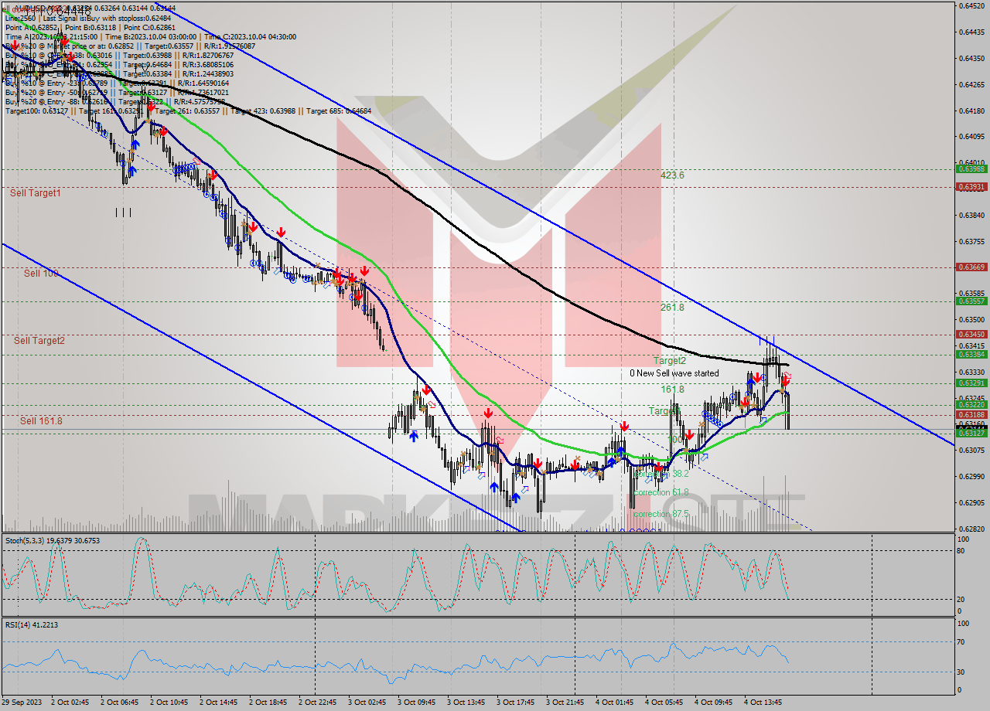Select the green 'Target2' label
This screenshot has width=990, height=711.
[x=670, y=361]
